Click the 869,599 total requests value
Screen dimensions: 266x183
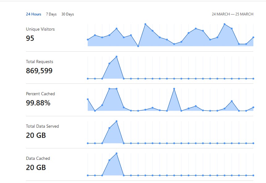(39, 71)
